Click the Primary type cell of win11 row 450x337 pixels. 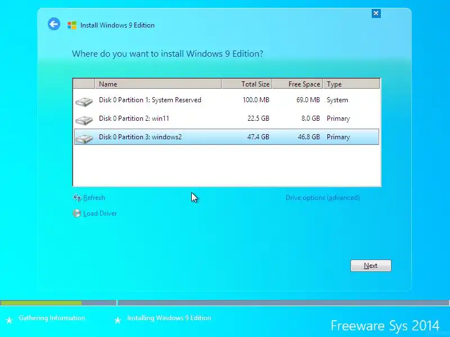click(x=338, y=119)
